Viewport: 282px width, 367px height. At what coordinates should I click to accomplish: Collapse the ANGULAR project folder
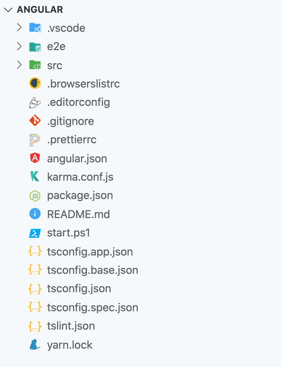pyautogui.click(x=8, y=10)
